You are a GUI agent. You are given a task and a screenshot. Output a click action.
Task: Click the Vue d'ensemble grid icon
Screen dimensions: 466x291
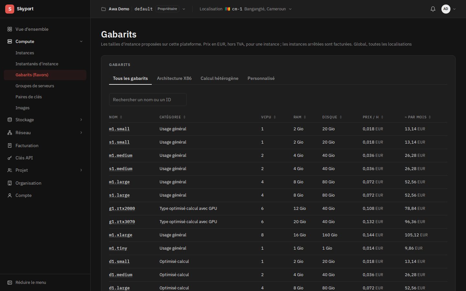click(x=10, y=29)
